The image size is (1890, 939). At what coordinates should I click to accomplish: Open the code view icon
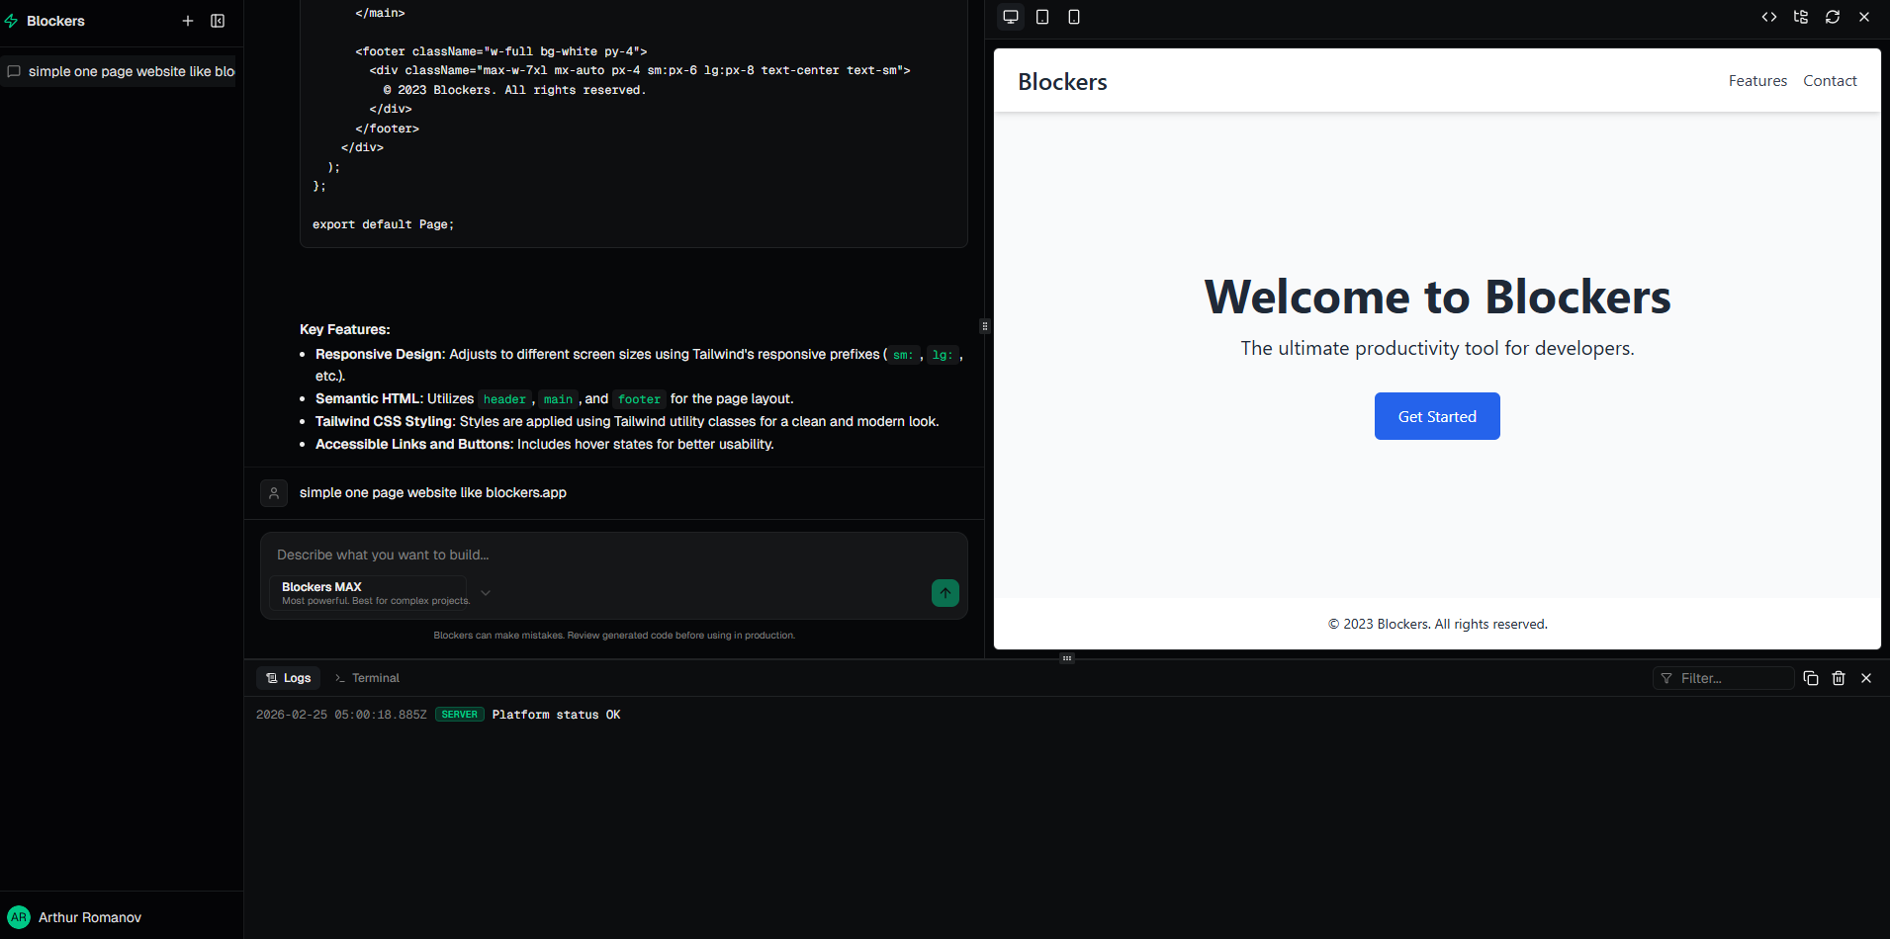coord(1769,17)
